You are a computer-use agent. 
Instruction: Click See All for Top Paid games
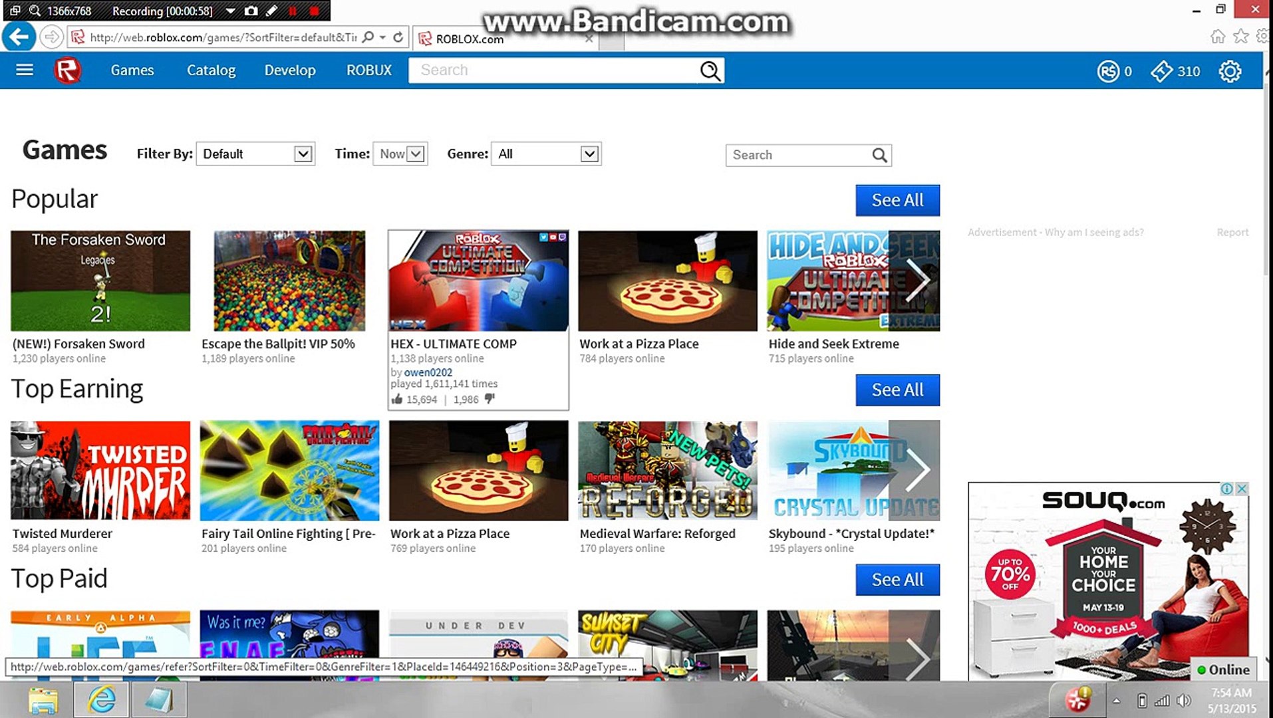897,580
